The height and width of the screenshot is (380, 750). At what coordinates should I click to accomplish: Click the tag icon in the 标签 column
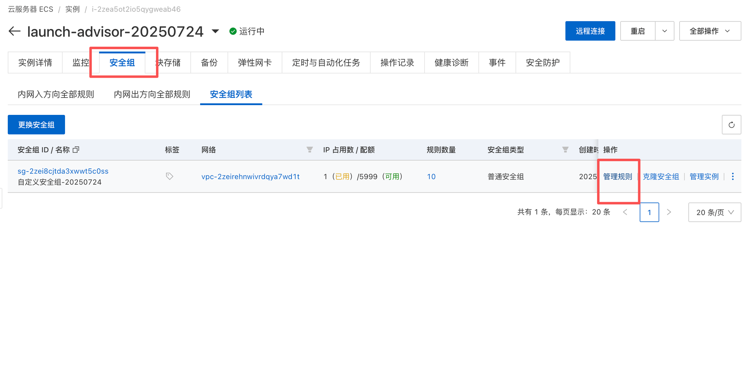[x=169, y=176]
